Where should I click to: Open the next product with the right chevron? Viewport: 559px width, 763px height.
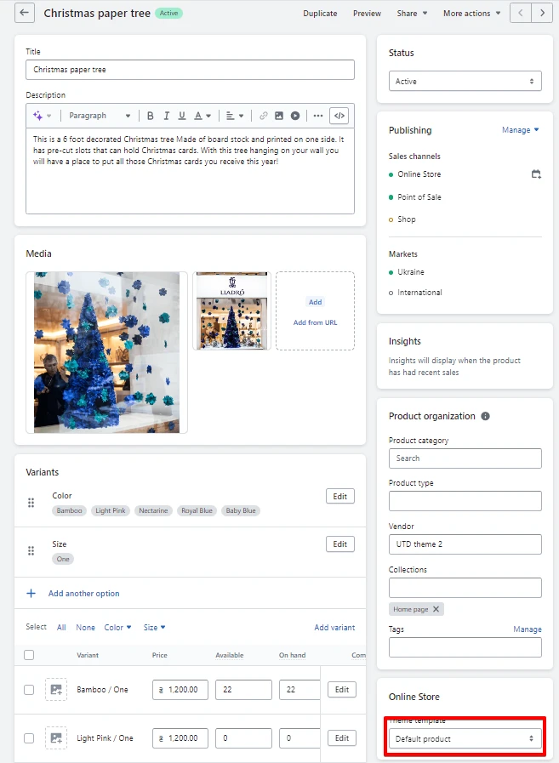click(542, 13)
